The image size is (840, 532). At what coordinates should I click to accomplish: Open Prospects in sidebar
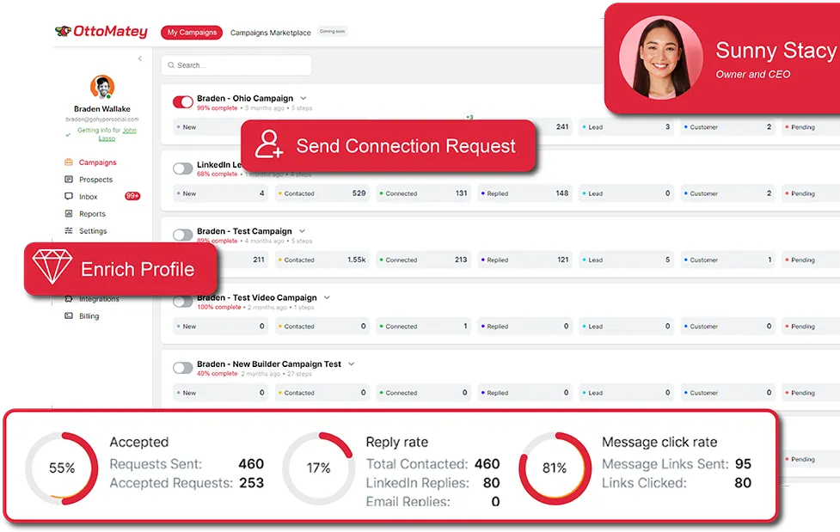[x=96, y=180]
